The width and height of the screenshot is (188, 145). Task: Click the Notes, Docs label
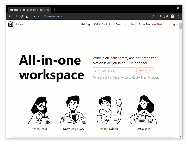(x=39, y=129)
